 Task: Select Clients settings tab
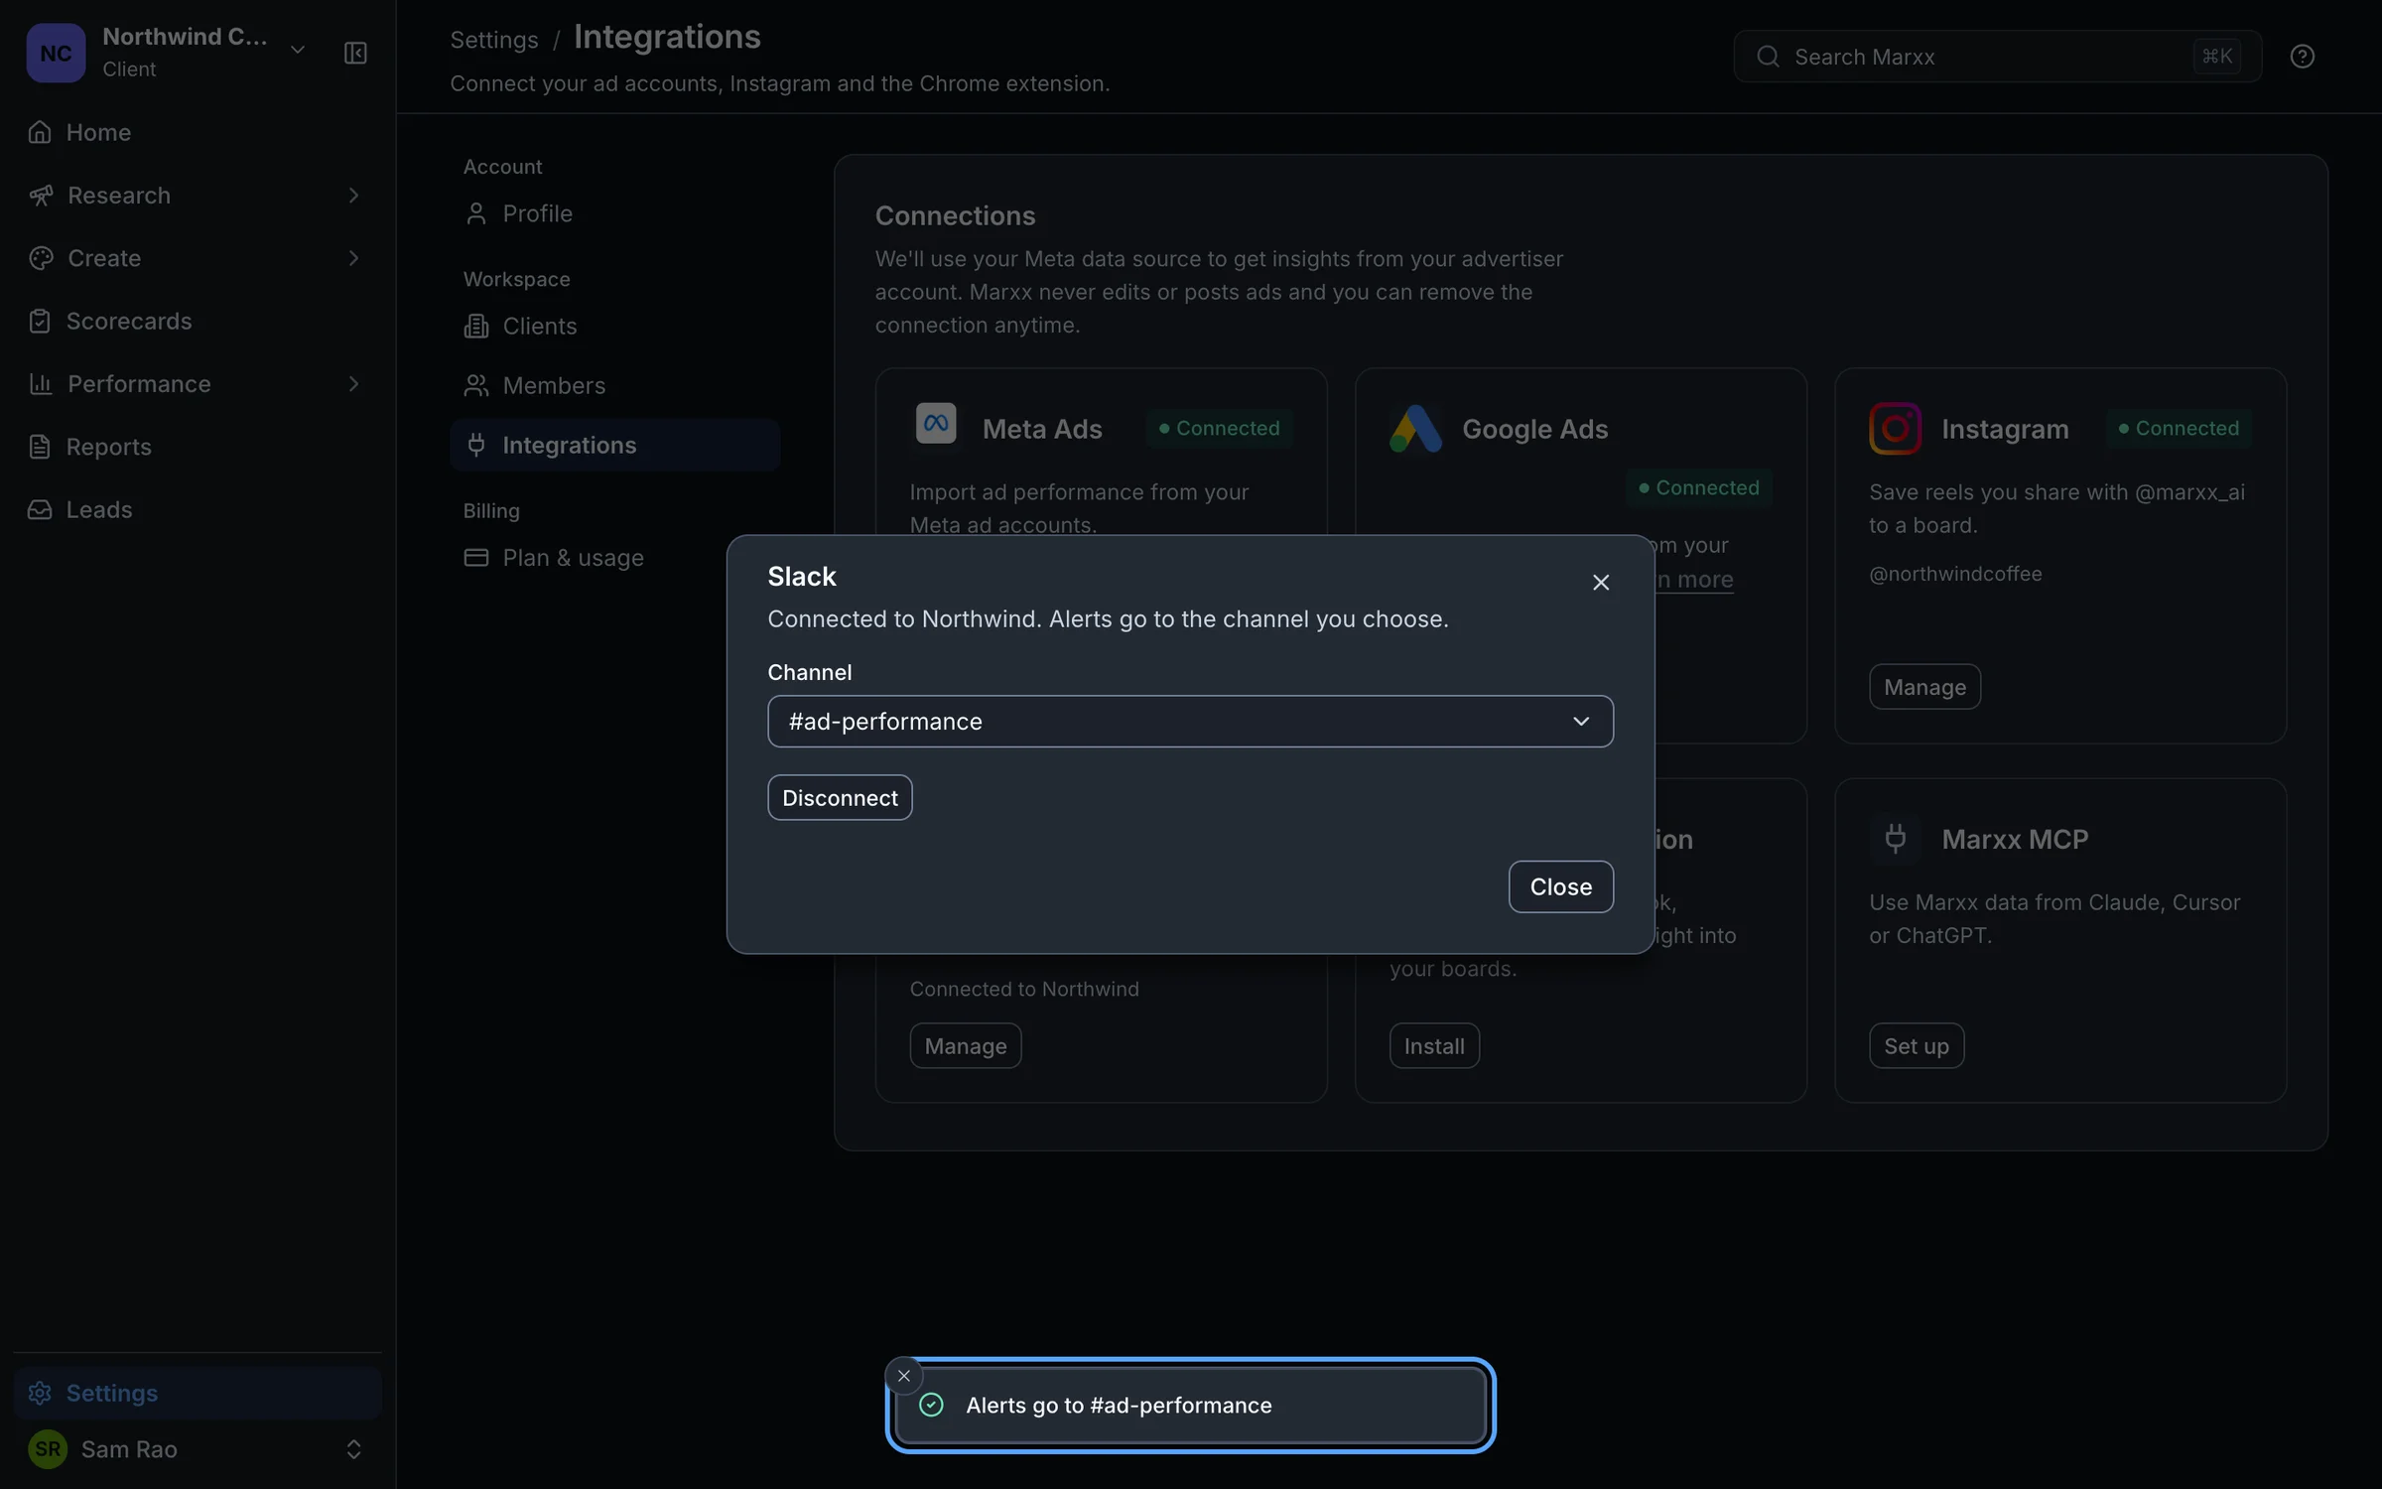coord(614,326)
